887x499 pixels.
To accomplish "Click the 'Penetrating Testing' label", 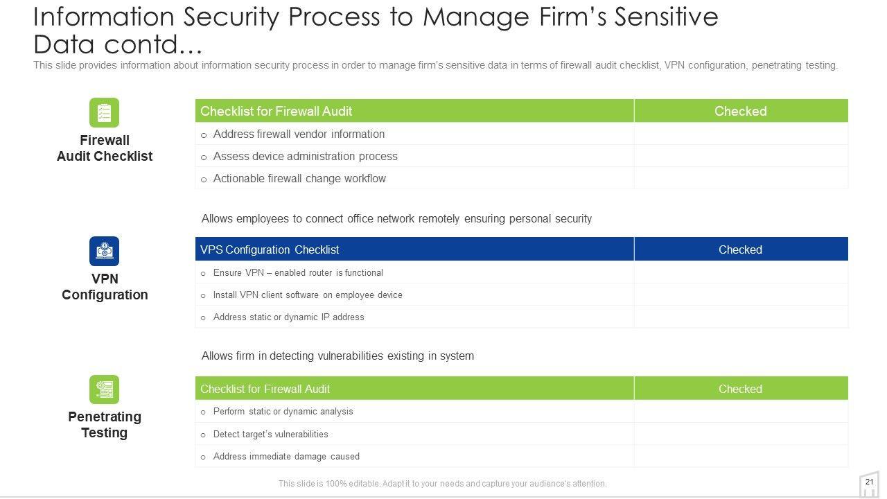I will tap(105, 424).
